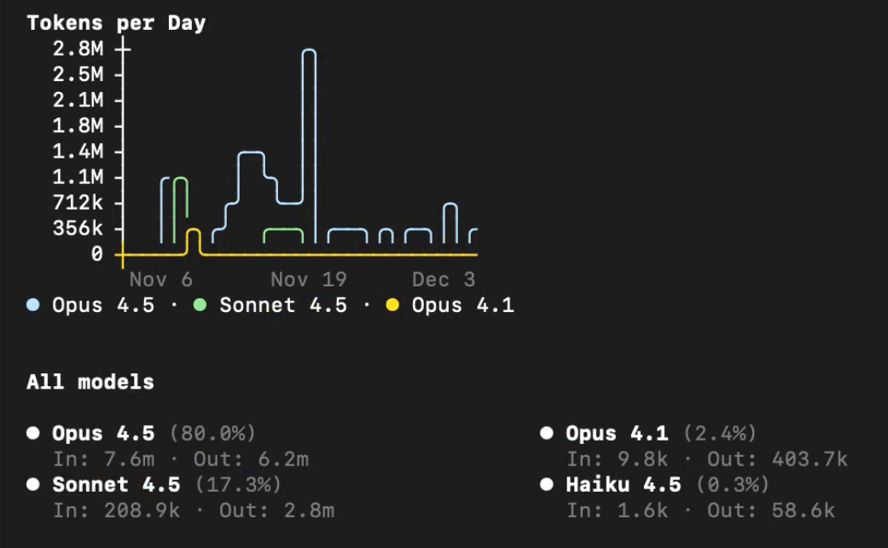This screenshot has width=888, height=548.
Task: Select the white bullet beside Opus 4.5 (80.0%)
Action: (x=33, y=433)
